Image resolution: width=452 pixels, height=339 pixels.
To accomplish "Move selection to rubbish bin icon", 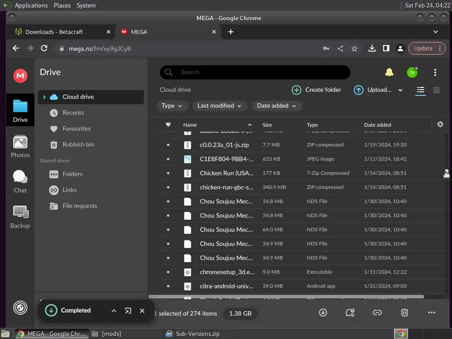I will click(404, 313).
